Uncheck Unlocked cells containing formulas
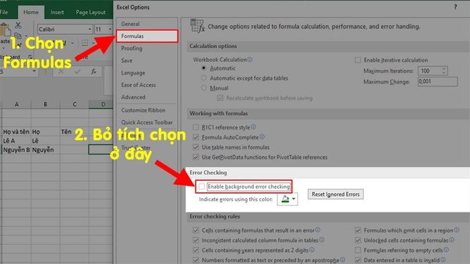Screen dimensions: 470x264 358,240
